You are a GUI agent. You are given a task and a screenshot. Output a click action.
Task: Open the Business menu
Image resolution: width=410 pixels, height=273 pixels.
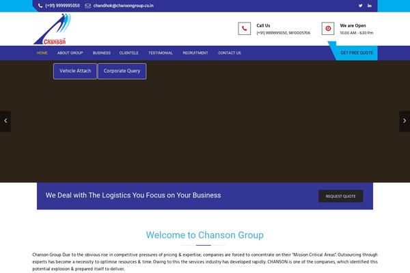tap(102, 53)
